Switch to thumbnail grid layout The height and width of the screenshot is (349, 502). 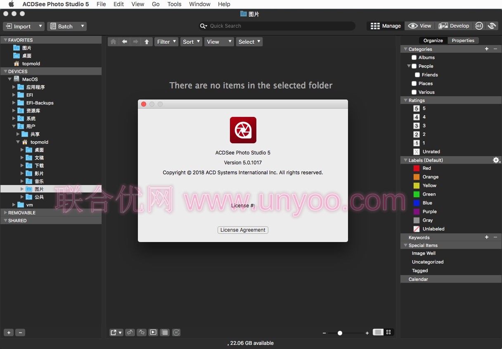coord(388,332)
